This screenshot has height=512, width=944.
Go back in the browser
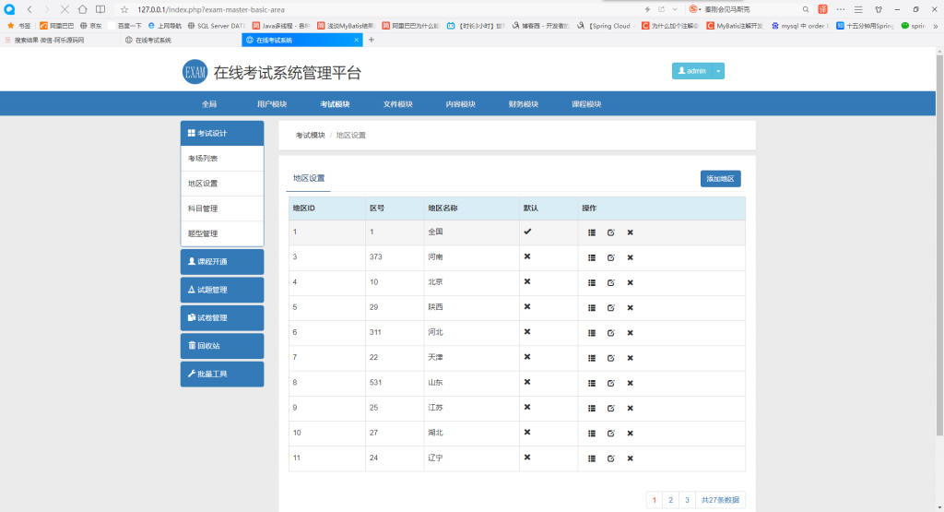[x=29, y=9]
